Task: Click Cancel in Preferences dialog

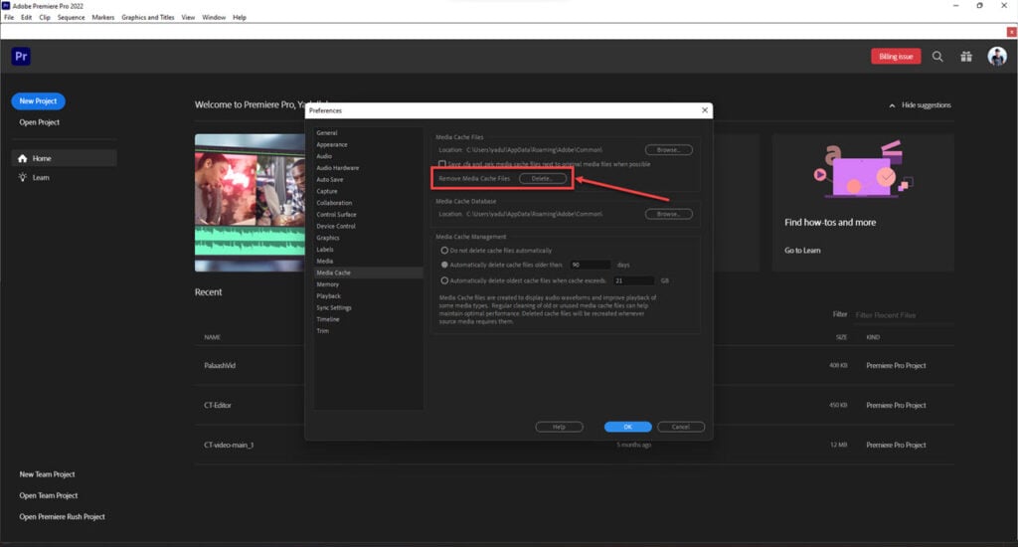Action: pyautogui.click(x=680, y=427)
